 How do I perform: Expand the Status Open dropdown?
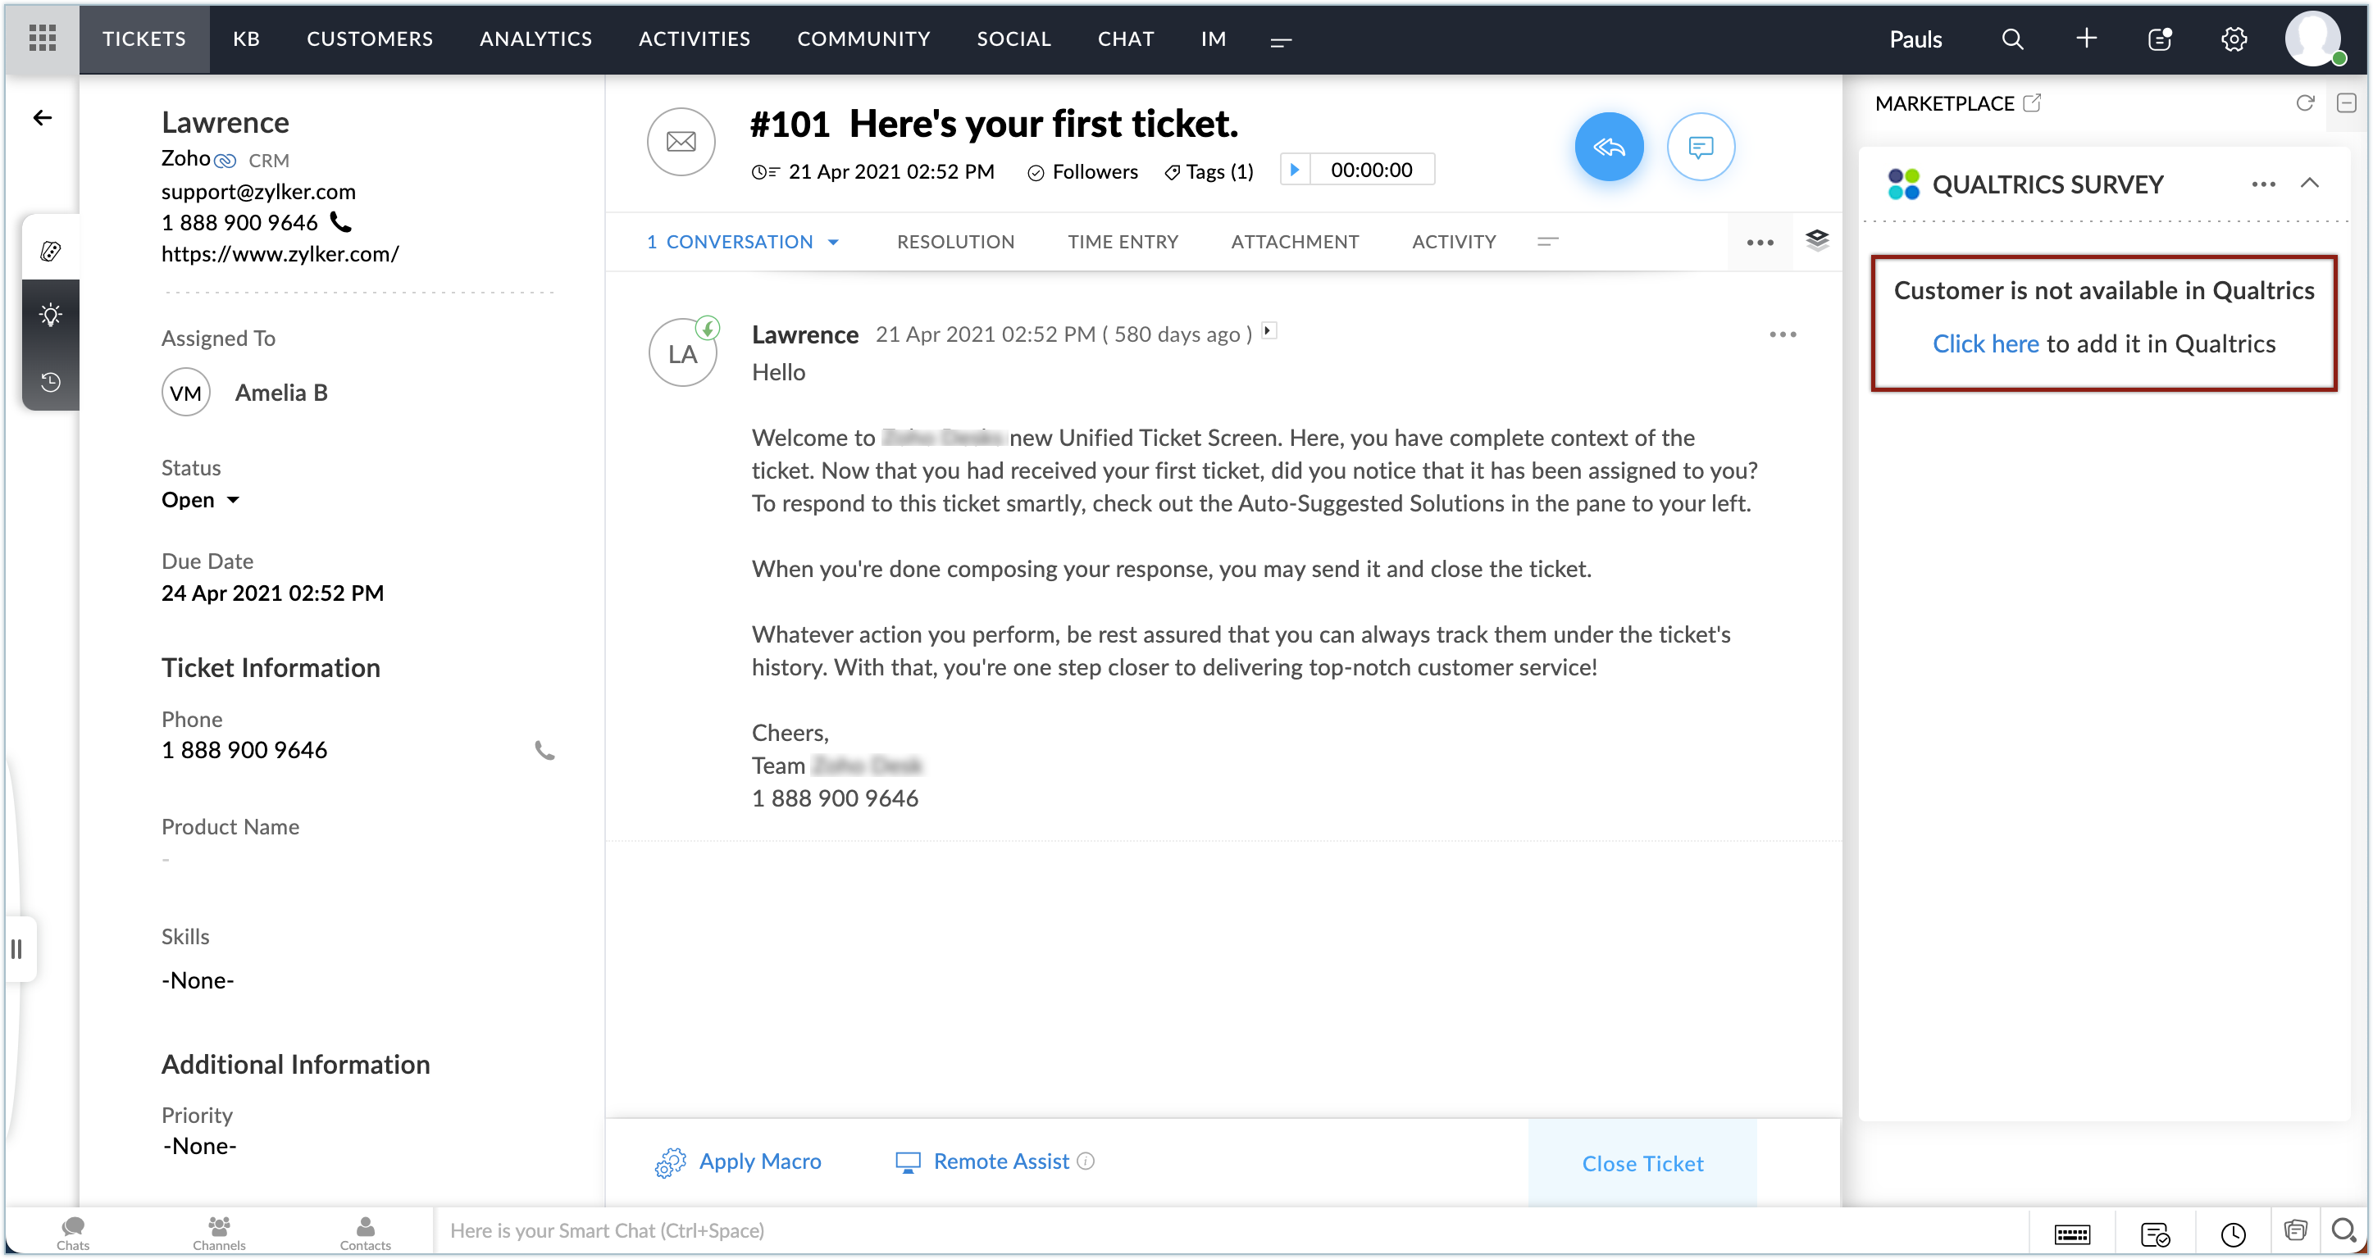233,500
